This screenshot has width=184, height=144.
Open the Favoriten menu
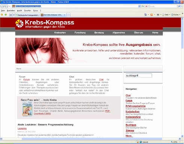(x=27, y=11)
